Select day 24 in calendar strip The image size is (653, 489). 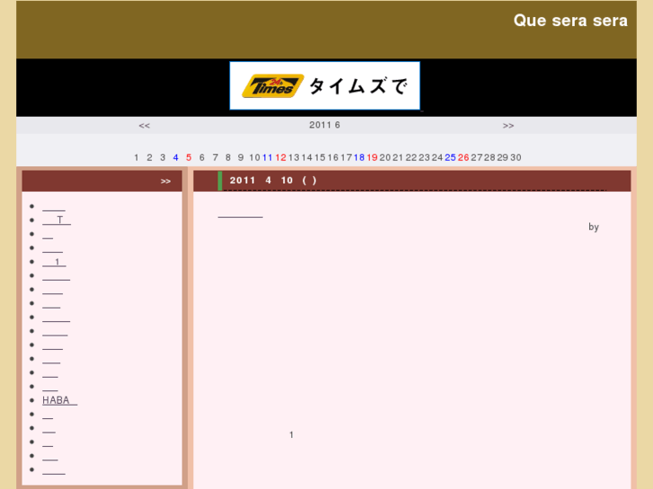[x=437, y=158]
